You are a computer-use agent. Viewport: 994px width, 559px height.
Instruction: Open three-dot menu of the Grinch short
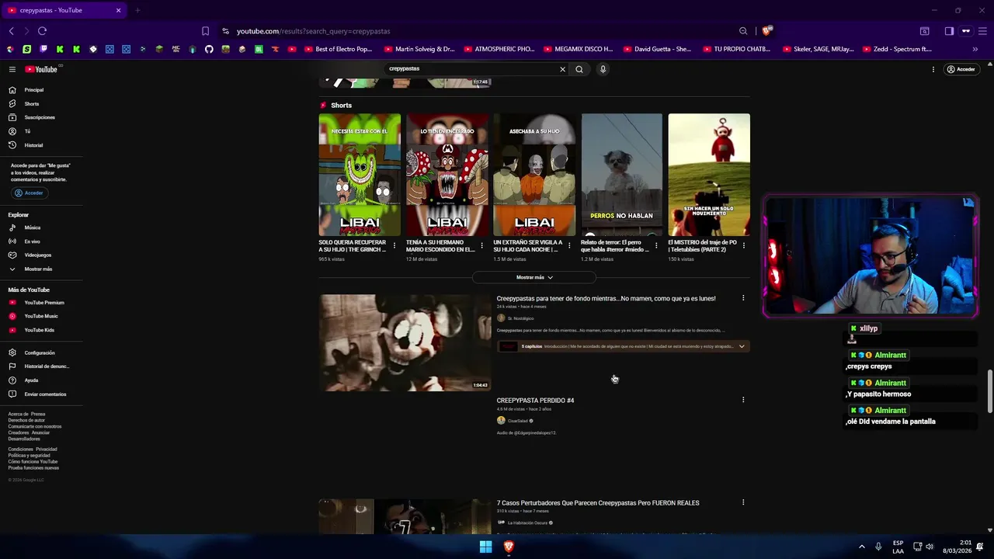click(394, 245)
